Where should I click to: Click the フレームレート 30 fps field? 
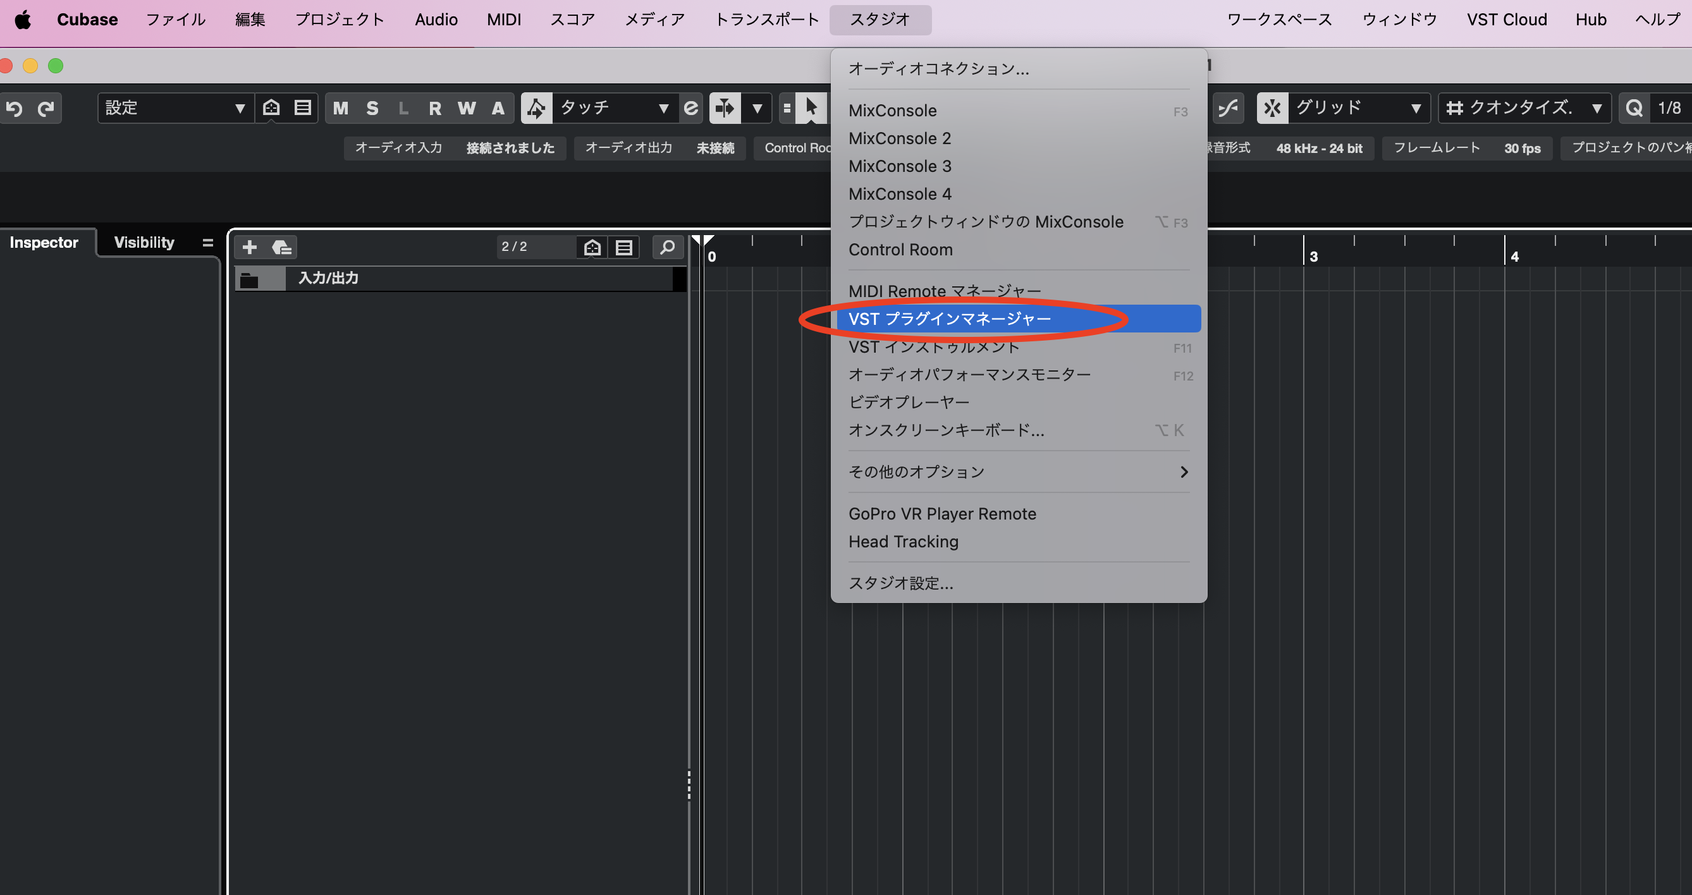coord(1467,148)
